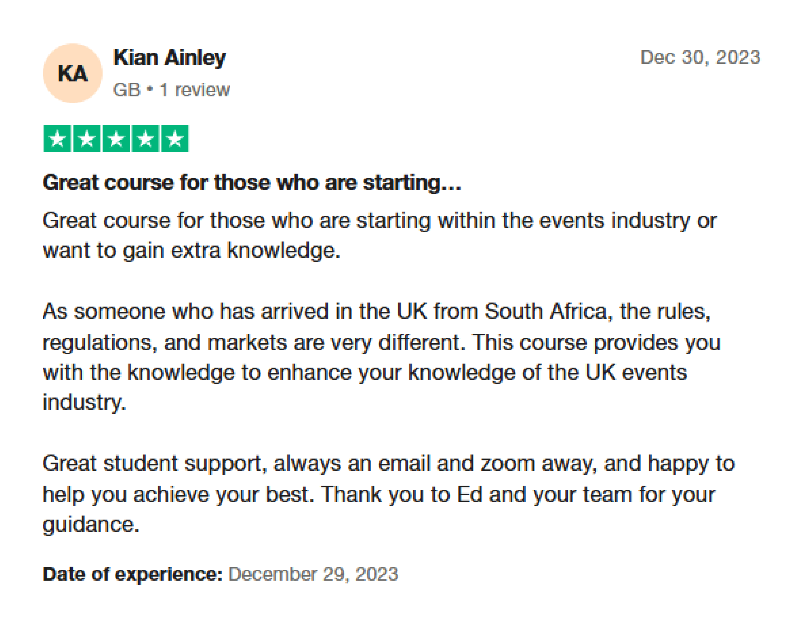Click the word 'guidance.' at review end
810x625 pixels.
(91, 525)
